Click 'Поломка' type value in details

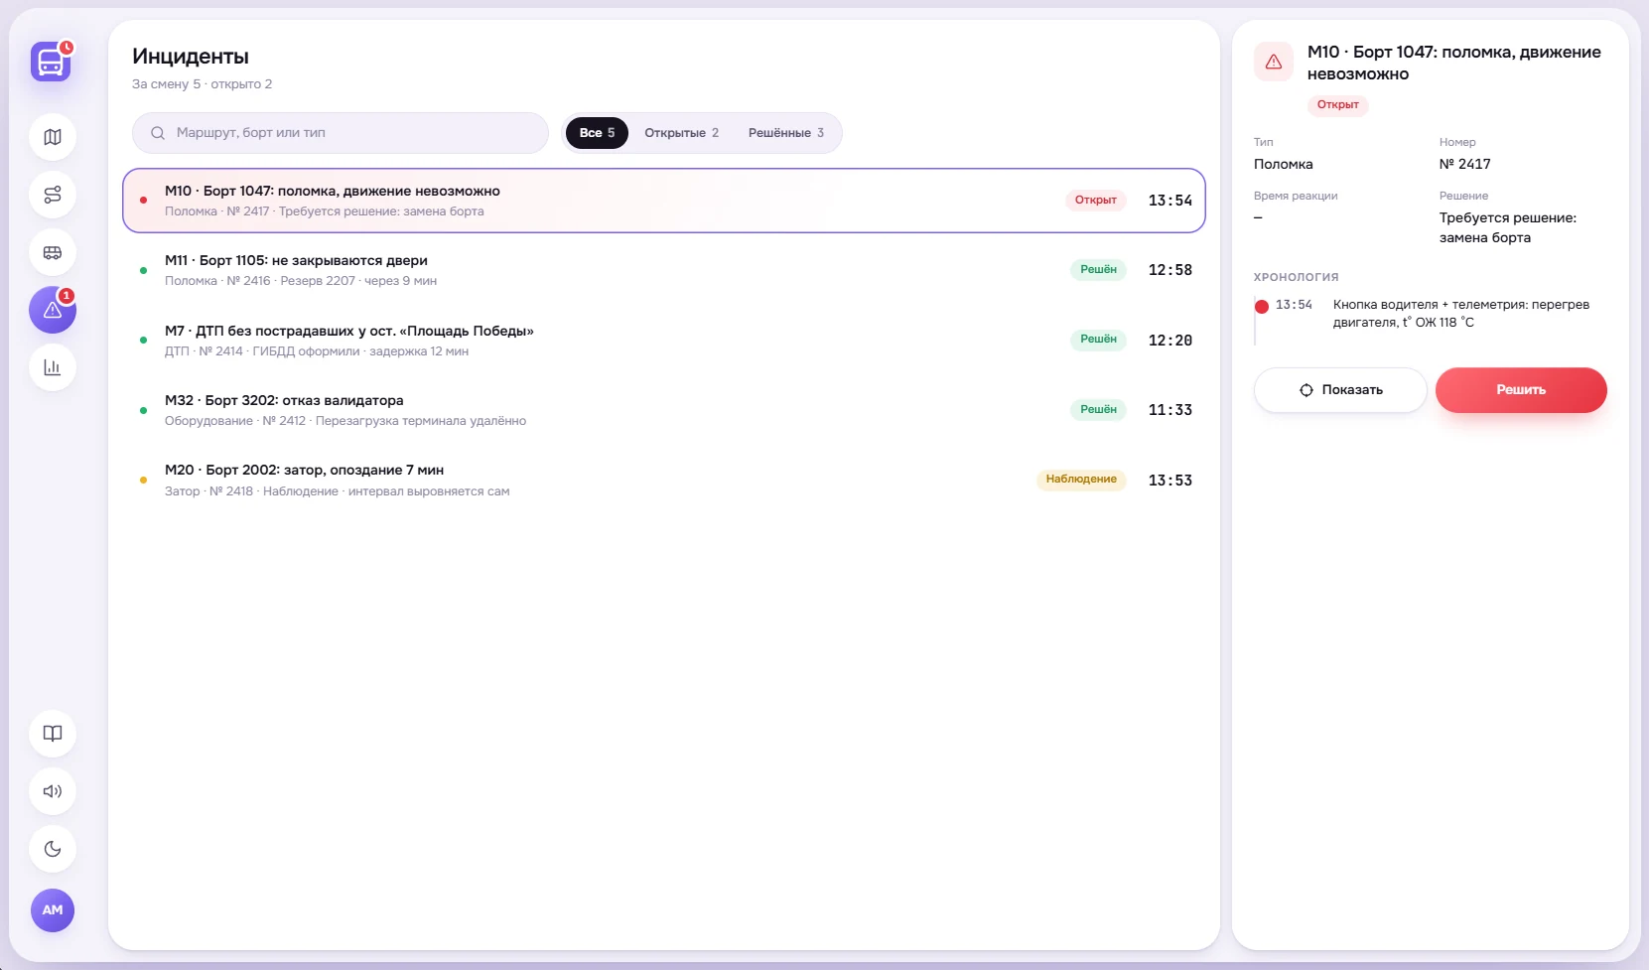pyautogui.click(x=1283, y=165)
